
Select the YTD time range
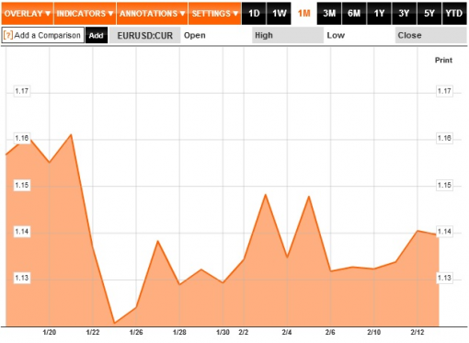tap(454, 14)
